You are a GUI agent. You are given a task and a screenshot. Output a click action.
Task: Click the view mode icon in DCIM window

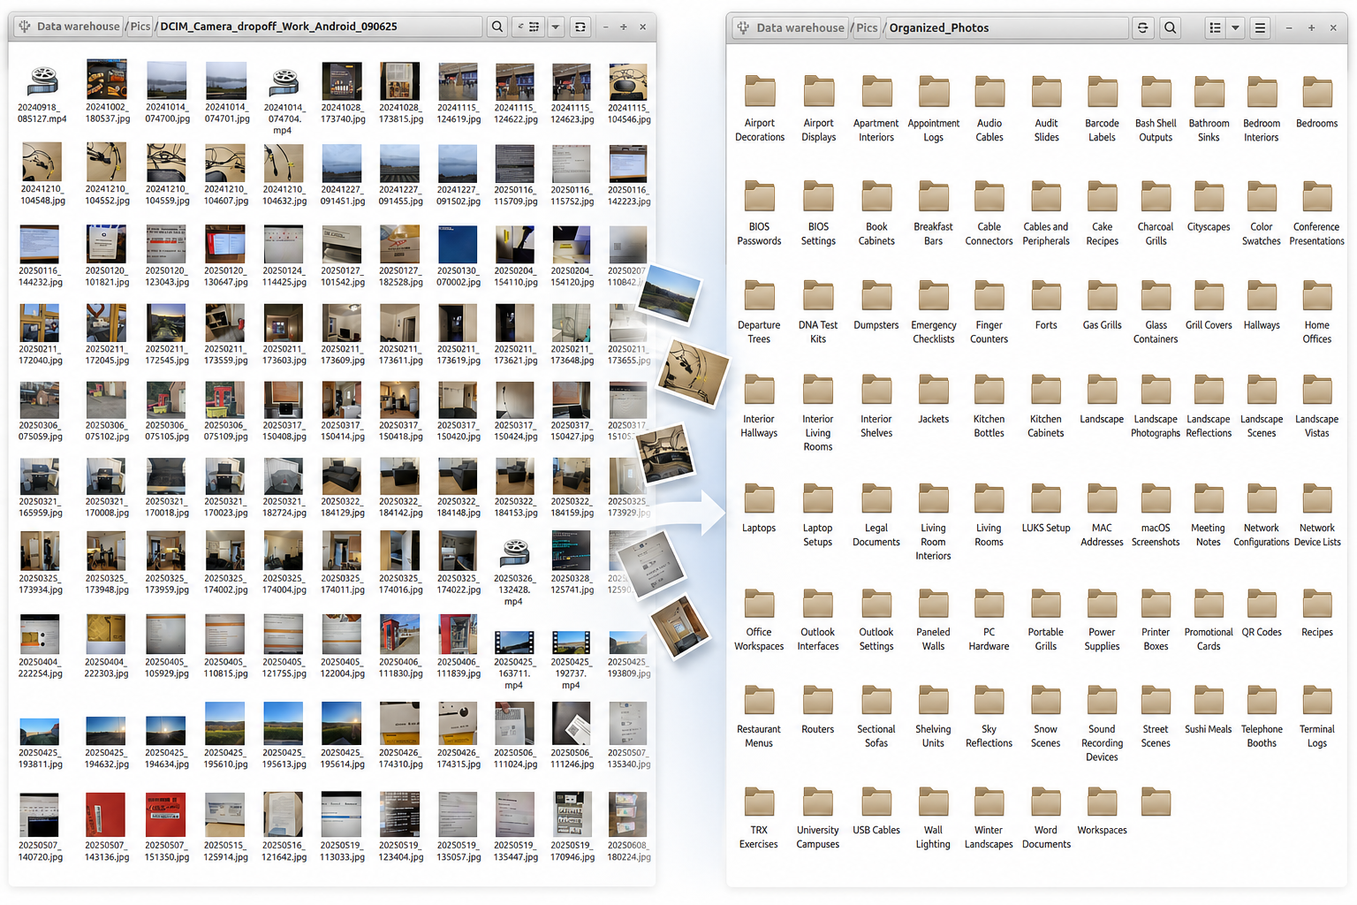529,27
